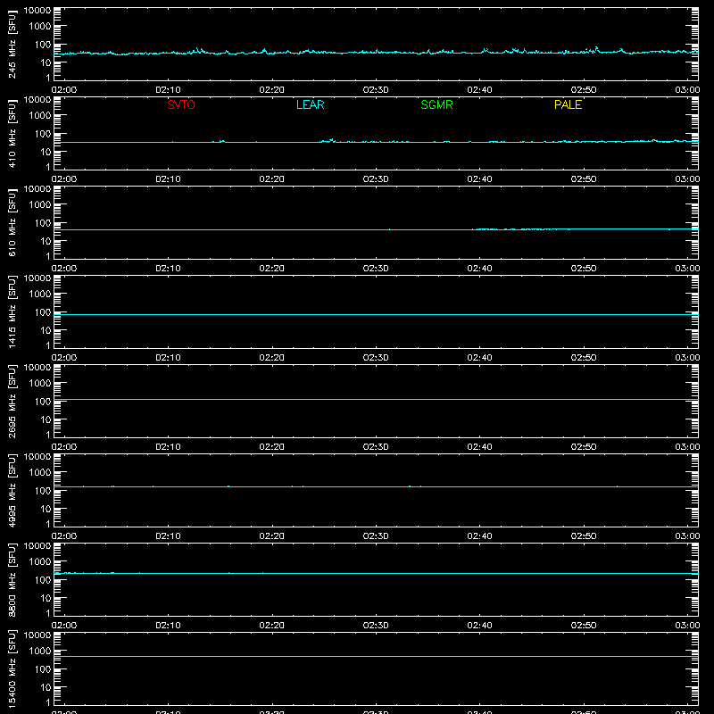This screenshot has height=714, width=714.
Task: Click the cyan LEAR station label
Action: click(x=310, y=104)
